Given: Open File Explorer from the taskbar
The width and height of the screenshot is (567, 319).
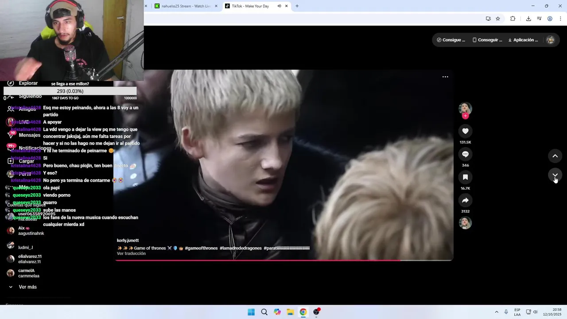Looking at the screenshot, I should [290, 312].
